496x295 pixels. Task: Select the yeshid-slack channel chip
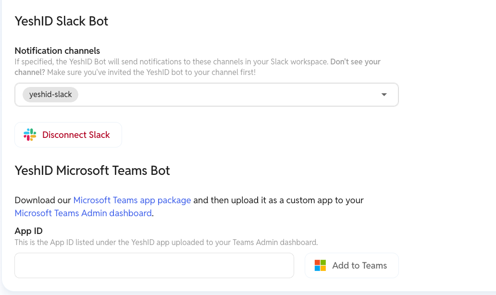click(50, 95)
